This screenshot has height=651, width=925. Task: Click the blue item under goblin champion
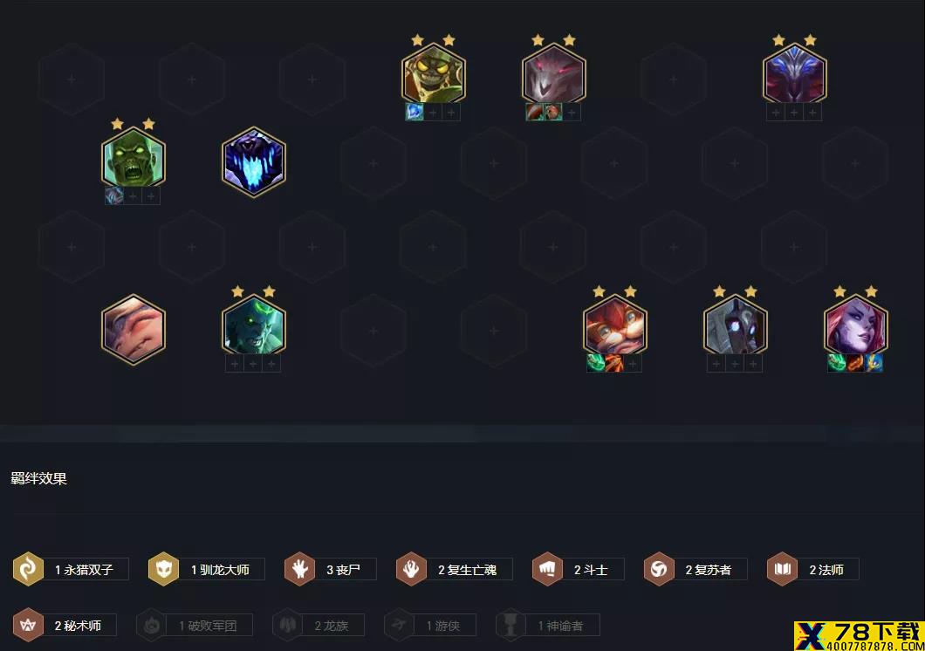click(x=415, y=112)
